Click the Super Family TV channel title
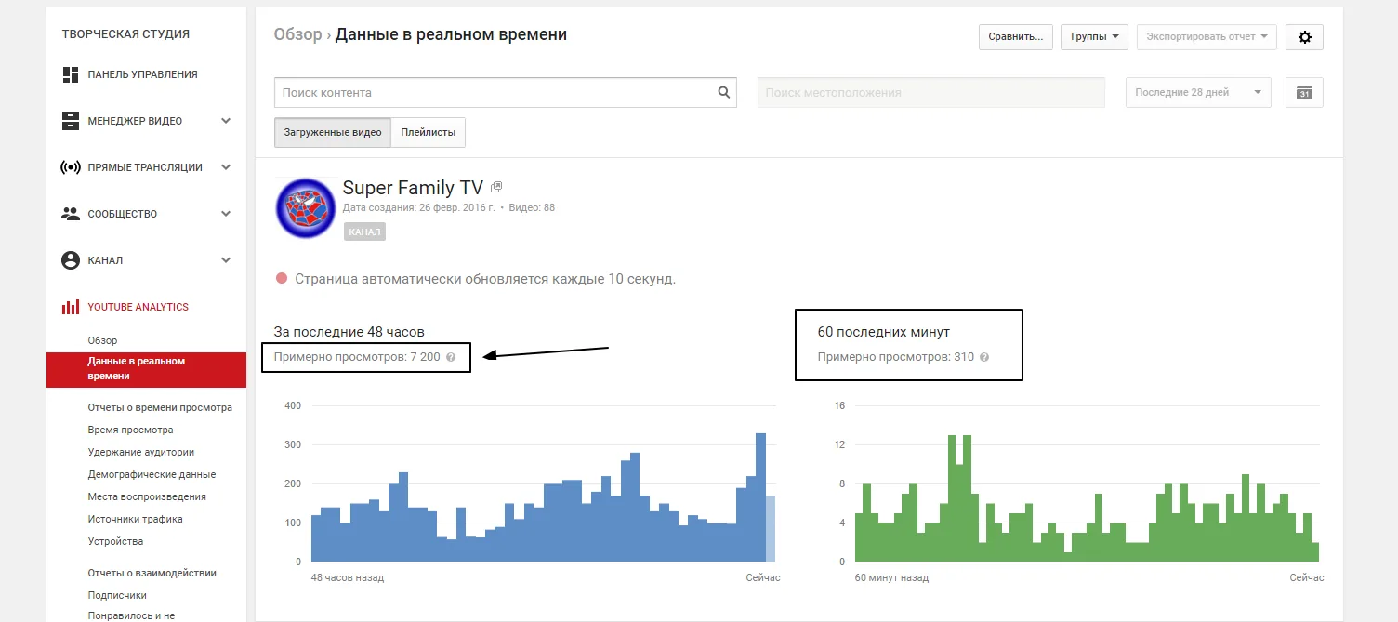The height and width of the screenshot is (622, 1398). click(413, 188)
